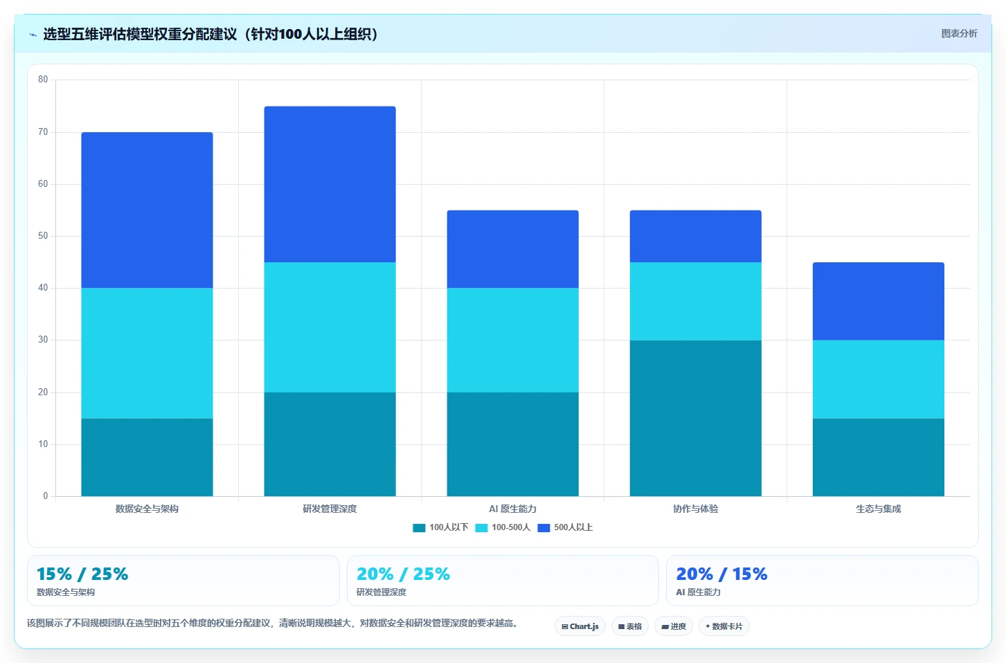Click the y-axis value 50

43,236
